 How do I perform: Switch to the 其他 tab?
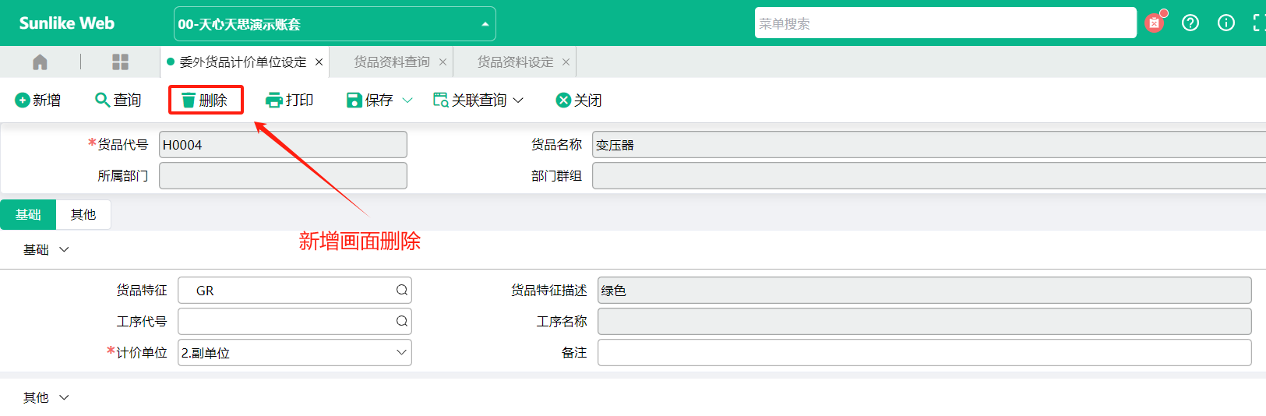(x=83, y=214)
